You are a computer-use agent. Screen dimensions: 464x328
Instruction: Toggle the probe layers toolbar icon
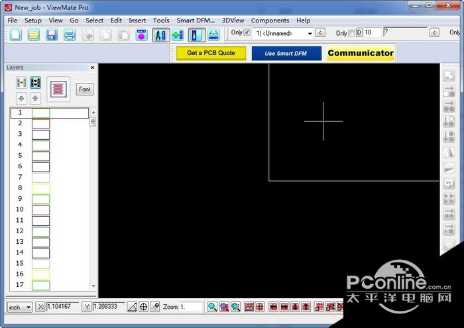pyautogui.click(x=160, y=34)
